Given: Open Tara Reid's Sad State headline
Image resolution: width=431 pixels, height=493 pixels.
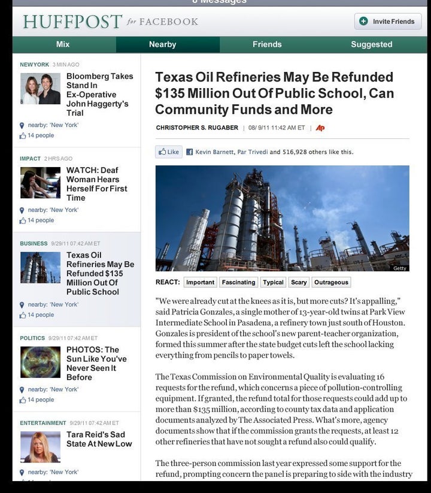Looking at the screenshot, I should 99,439.
